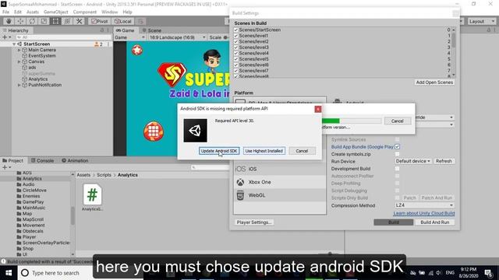This screenshot has height=280, width=499.
Task: Click Use Highest Installed button
Action: pyautogui.click(x=264, y=151)
